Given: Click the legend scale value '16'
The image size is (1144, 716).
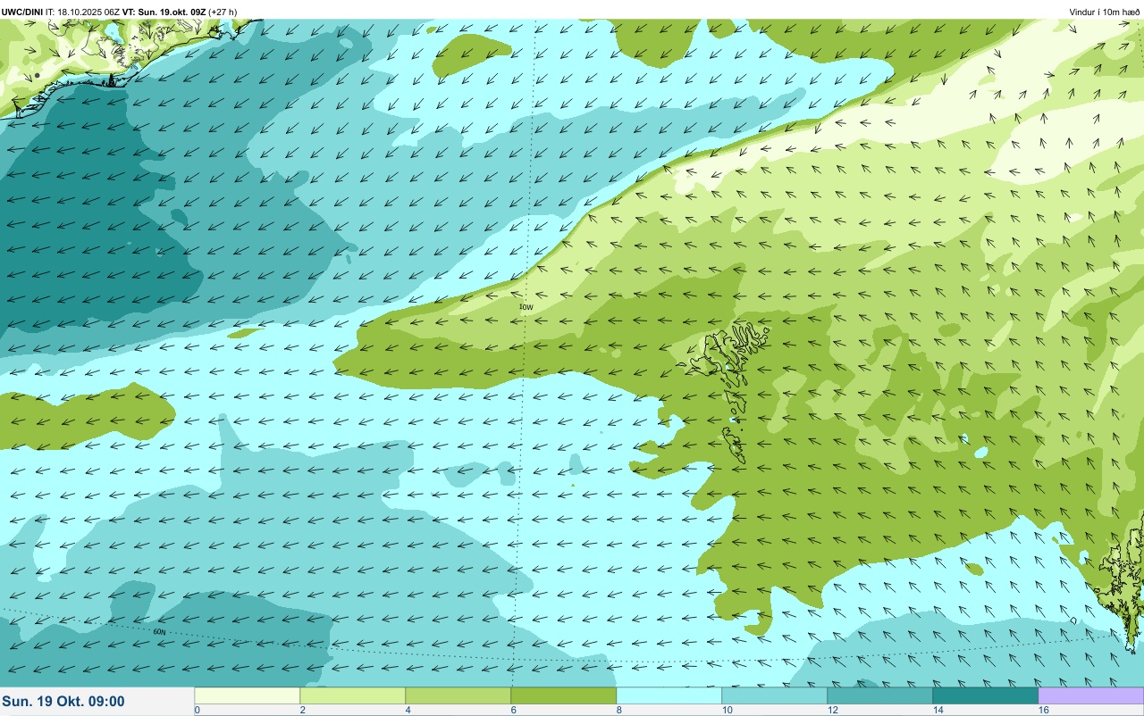Looking at the screenshot, I should click(1044, 710).
